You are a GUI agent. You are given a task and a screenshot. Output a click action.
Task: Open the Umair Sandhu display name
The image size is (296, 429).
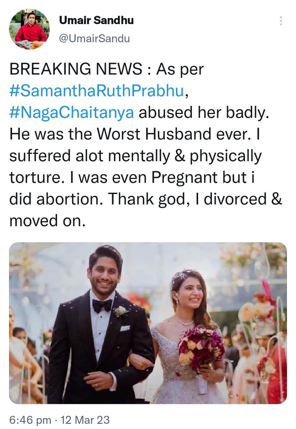click(97, 20)
